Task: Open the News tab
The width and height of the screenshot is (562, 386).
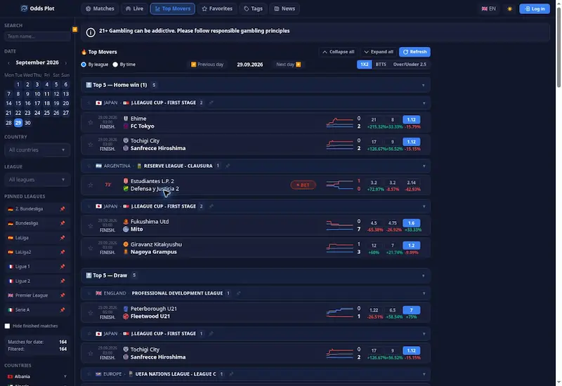Action: (x=285, y=8)
